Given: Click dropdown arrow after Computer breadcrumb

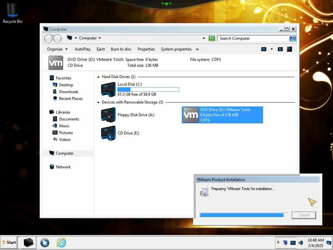Looking at the screenshot, I should 100,38.
